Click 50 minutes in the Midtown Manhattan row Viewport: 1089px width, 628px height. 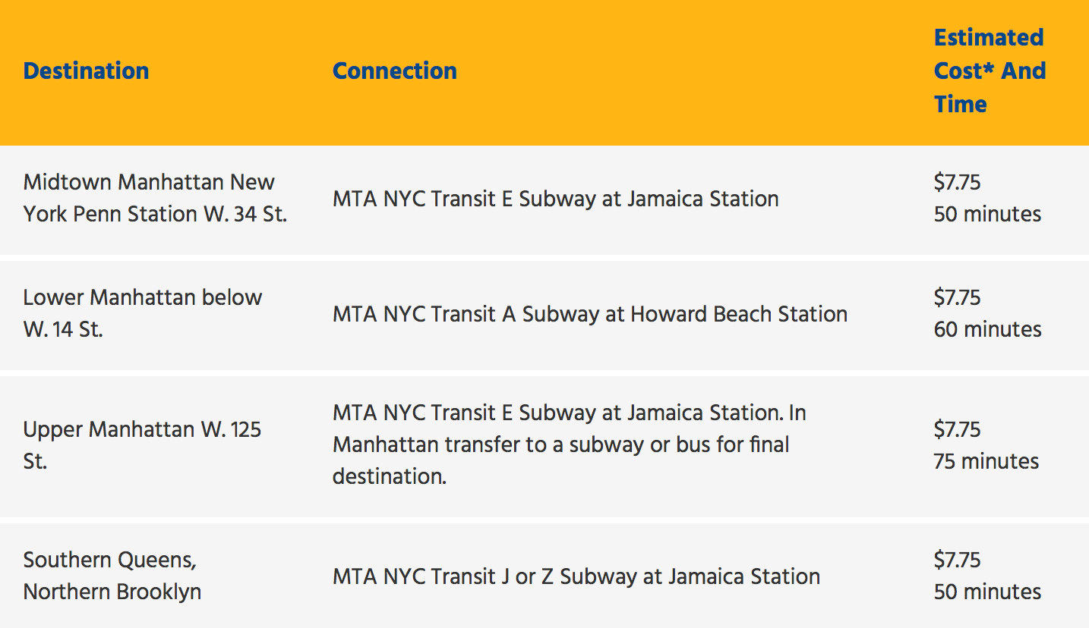pos(987,214)
